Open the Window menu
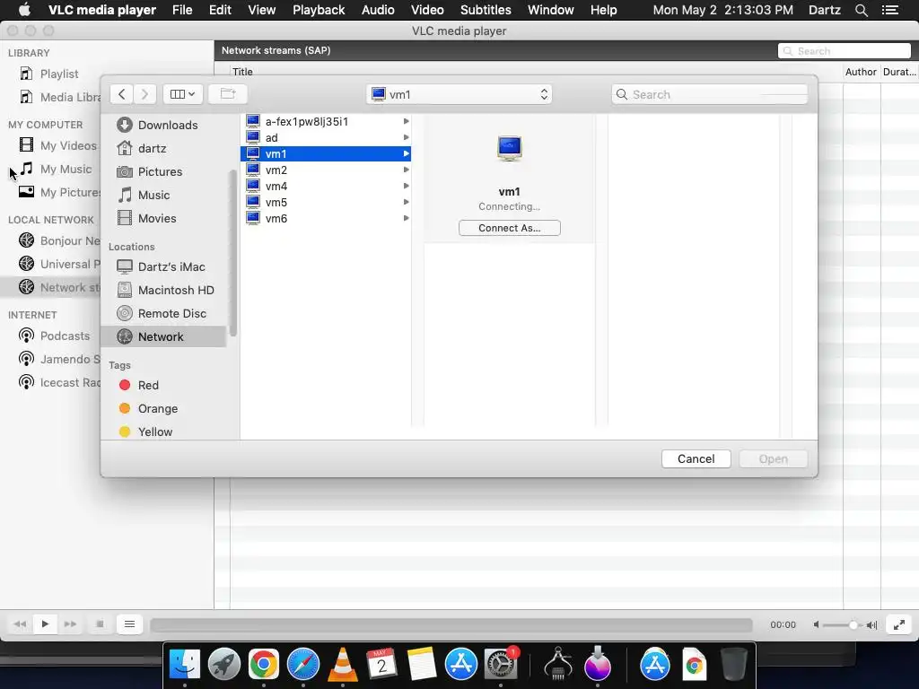This screenshot has width=919, height=689. coord(551,10)
